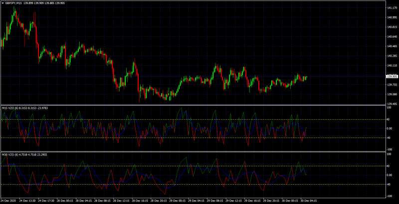
Task: Click the 24 Dec 2020 time label
Action: pos(8,201)
